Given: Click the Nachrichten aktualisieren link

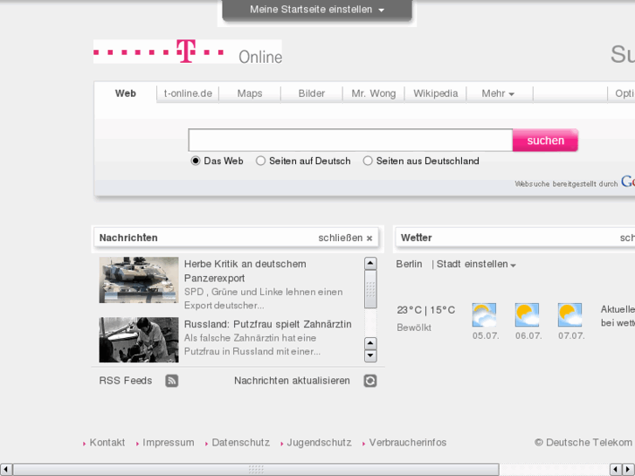Looking at the screenshot, I should pos(292,381).
